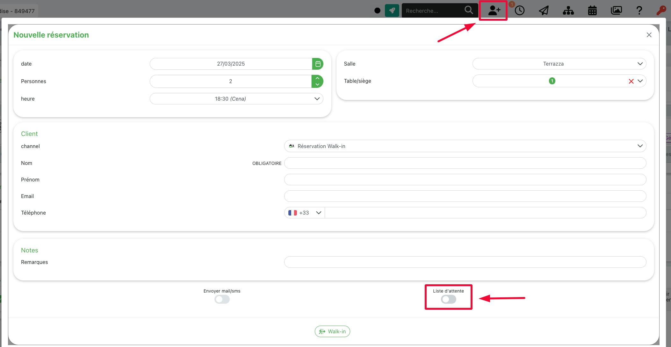Open the calendar icon in top toolbar
The image size is (671, 347).
592,11
